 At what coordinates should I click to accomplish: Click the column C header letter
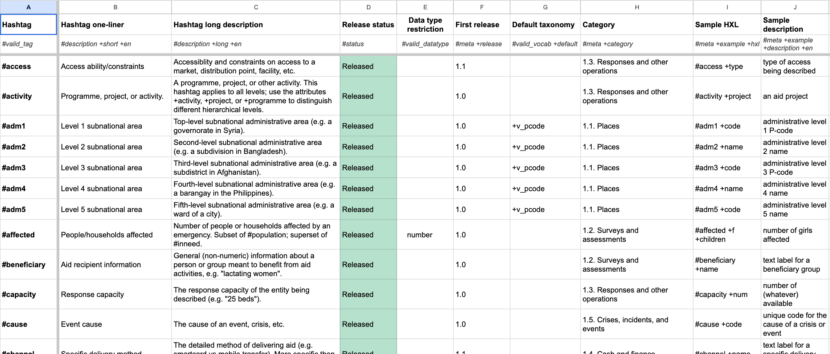(x=256, y=7)
